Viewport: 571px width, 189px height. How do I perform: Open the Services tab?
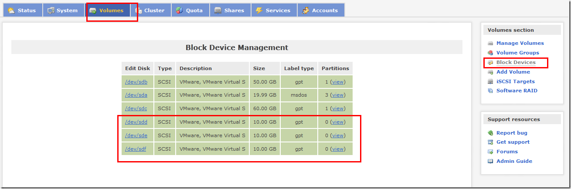pyautogui.click(x=274, y=10)
